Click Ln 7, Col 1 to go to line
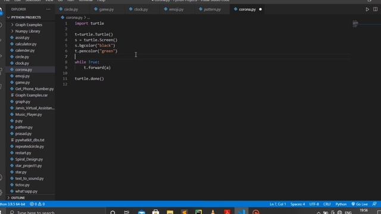Screen dimensions: 381x214 point(278,204)
